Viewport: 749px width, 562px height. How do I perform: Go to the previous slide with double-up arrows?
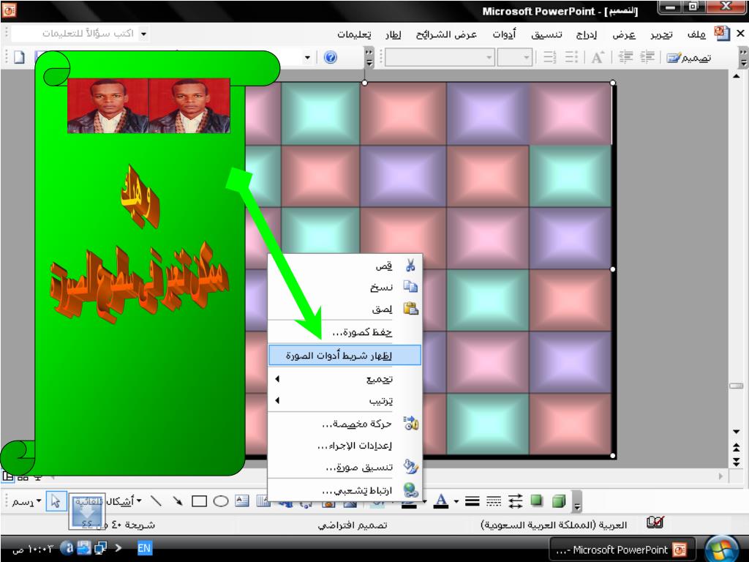pos(737,447)
